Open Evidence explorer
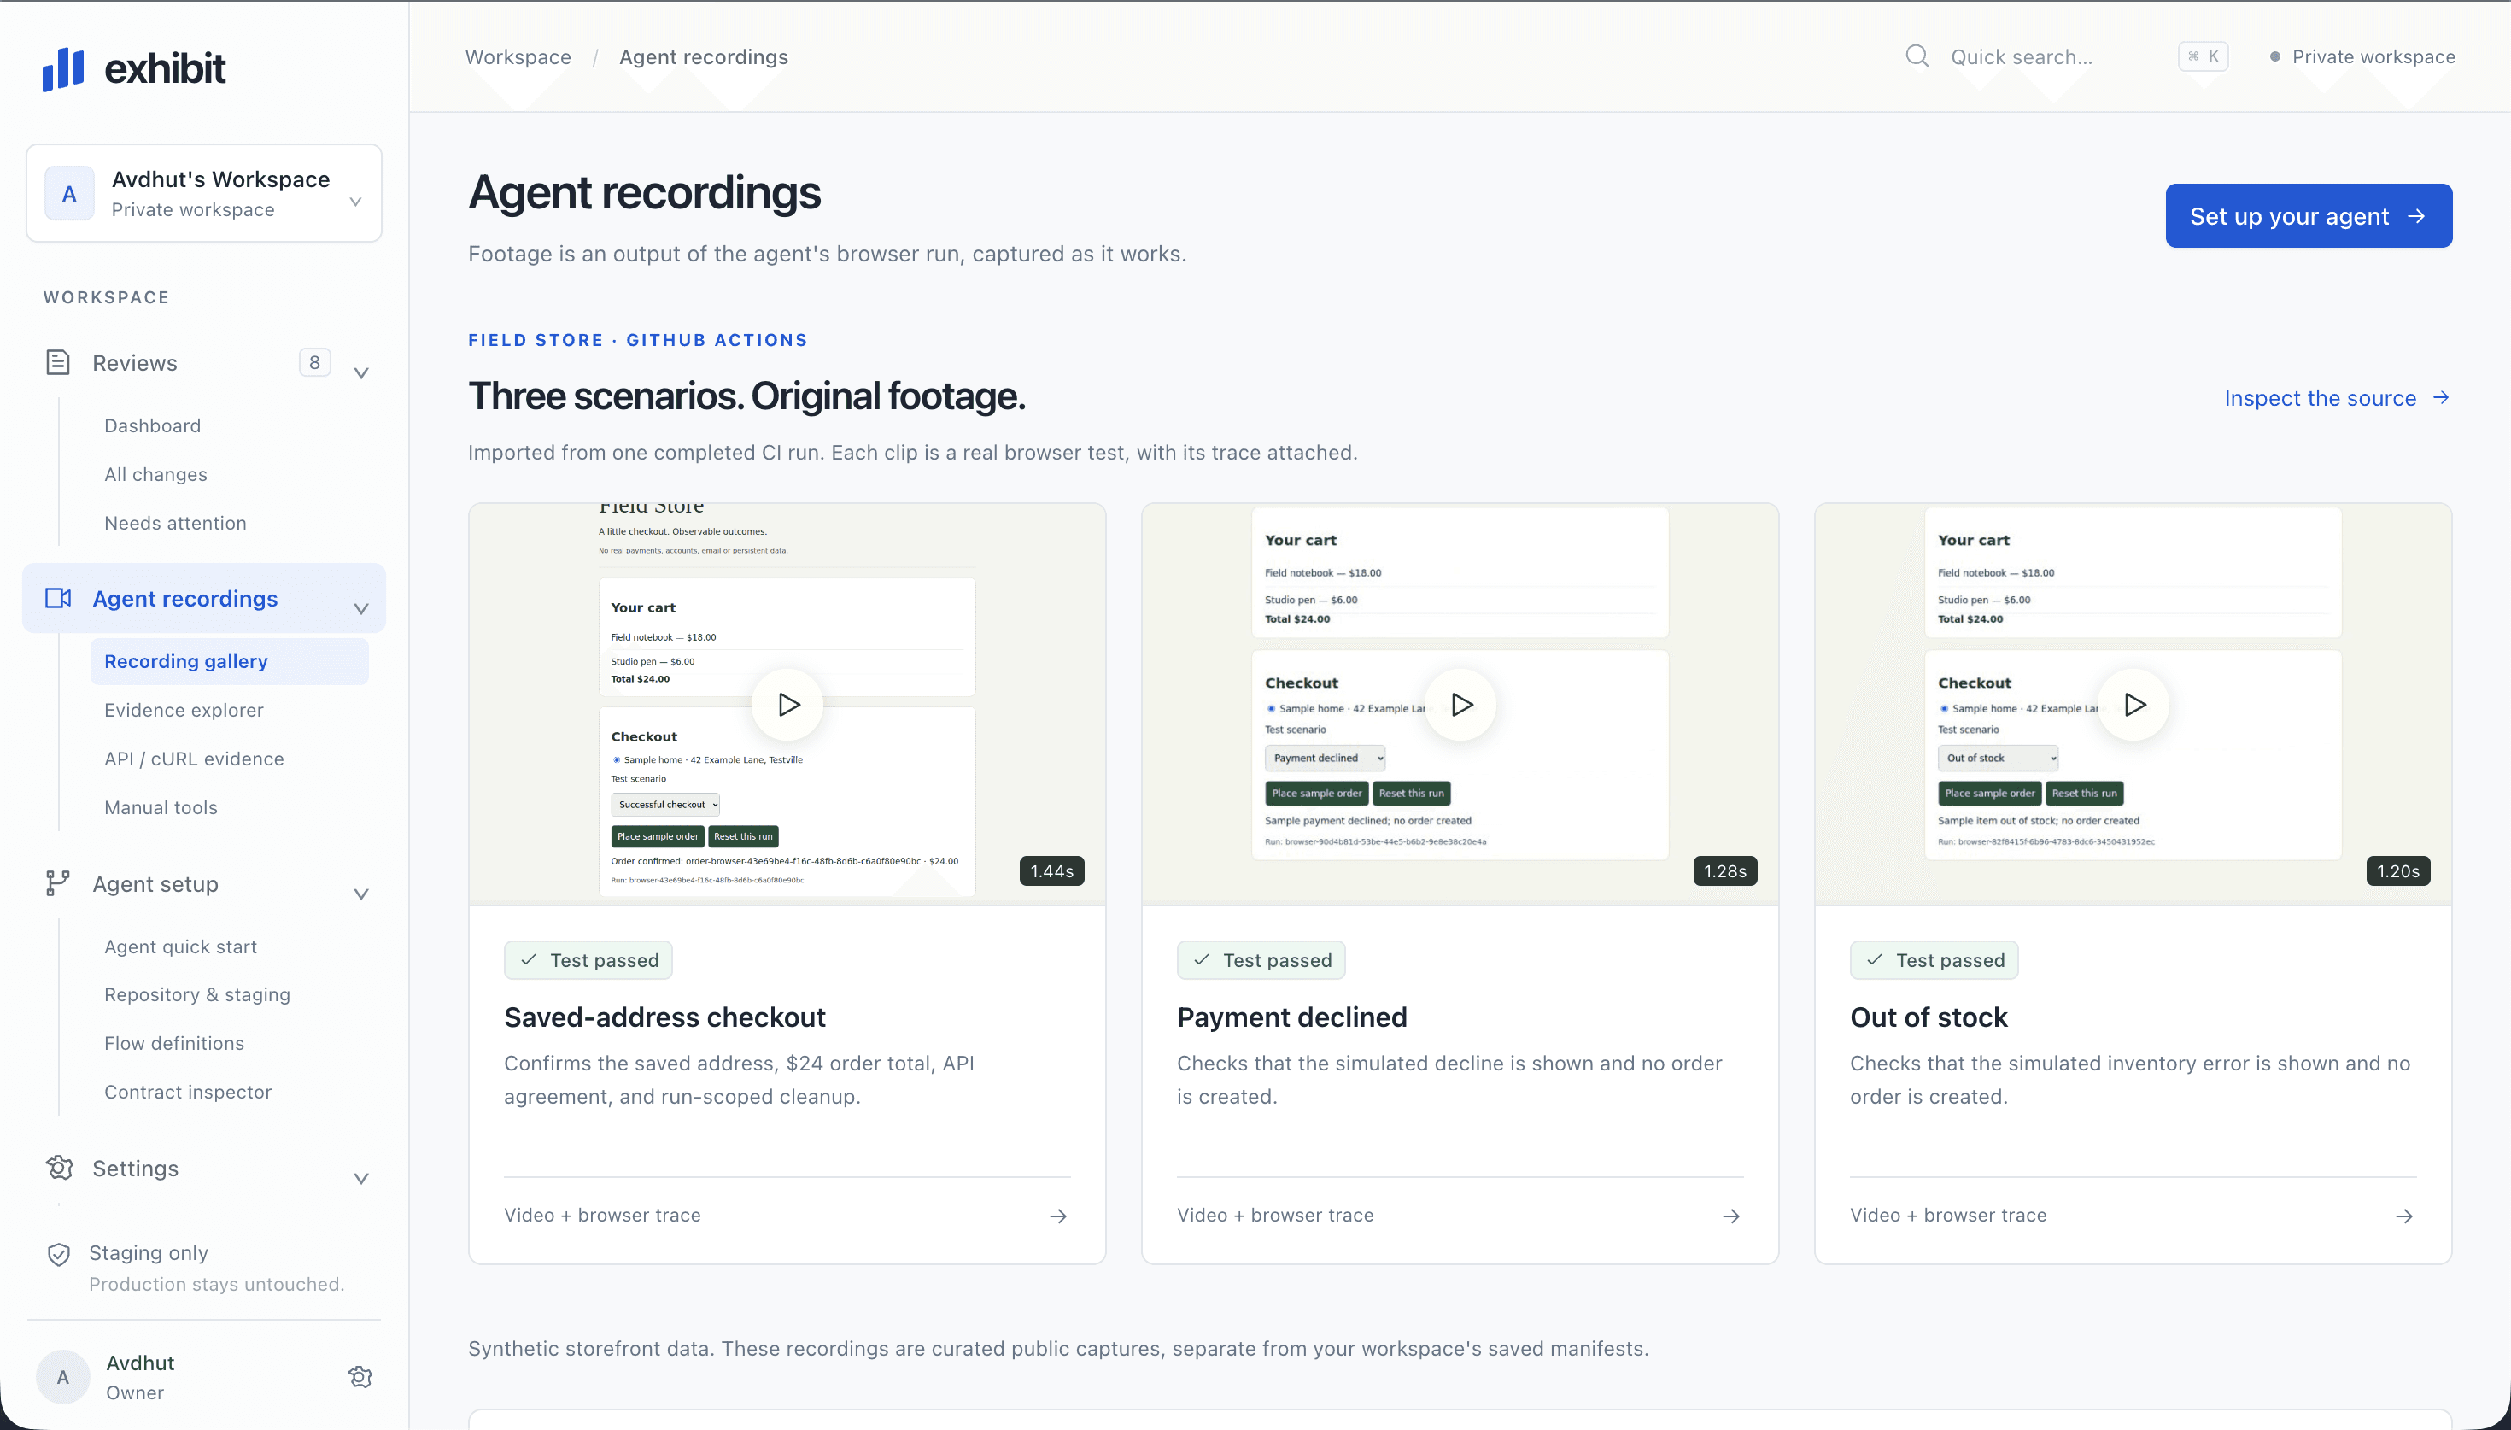The height and width of the screenshot is (1430, 2511). click(x=184, y=710)
